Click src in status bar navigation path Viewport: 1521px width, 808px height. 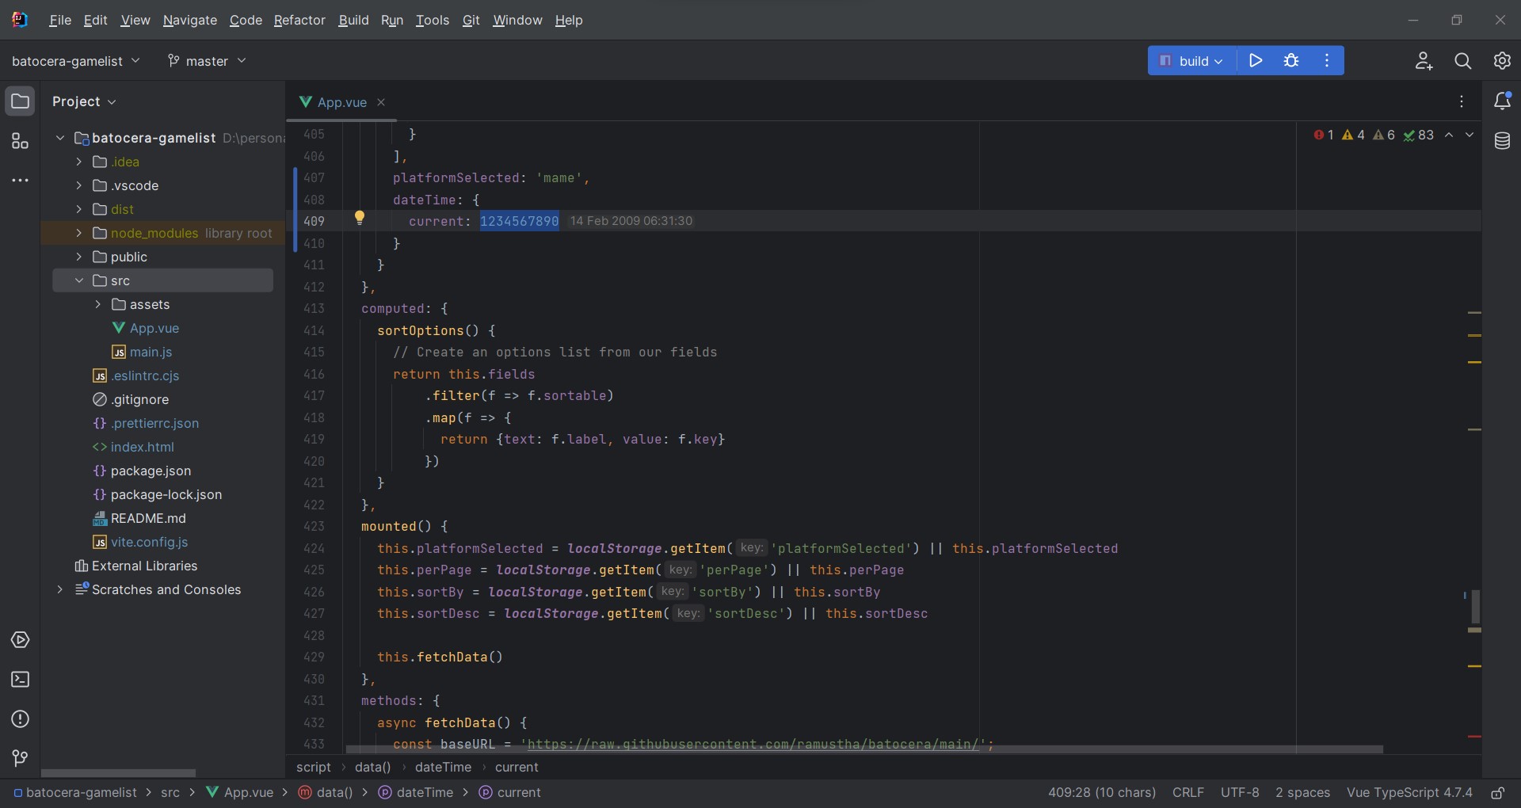pyautogui.click(x=170, y=792)
